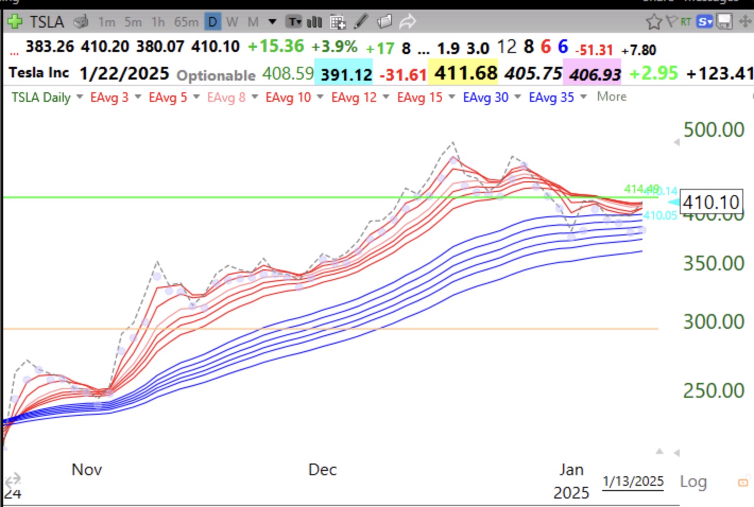754x507 pixels.
Task: Toggle the Log scale button
Action: (x=693, y=482)
